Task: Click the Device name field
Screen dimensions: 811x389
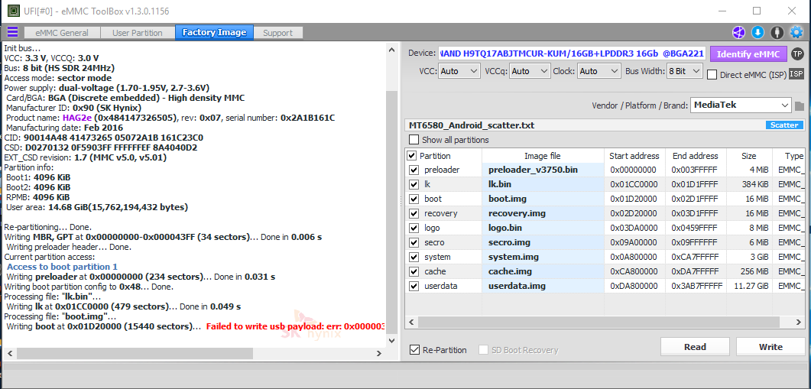Action: click(x=572, y=53)
